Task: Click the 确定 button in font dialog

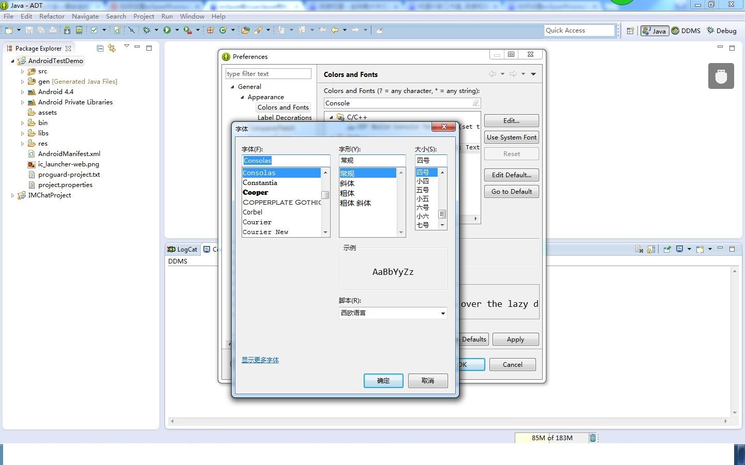Action: [383, 381]
